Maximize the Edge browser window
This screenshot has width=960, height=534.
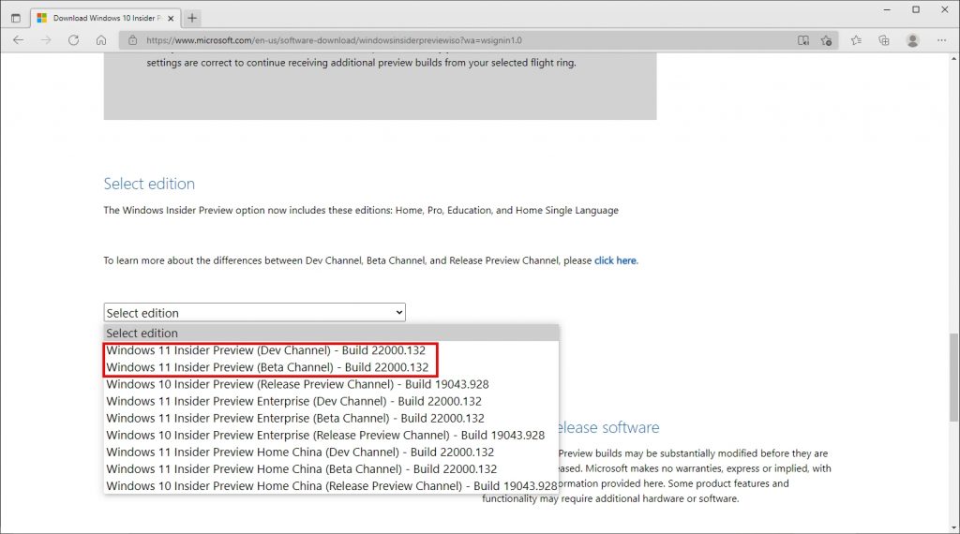pos(916,9)
